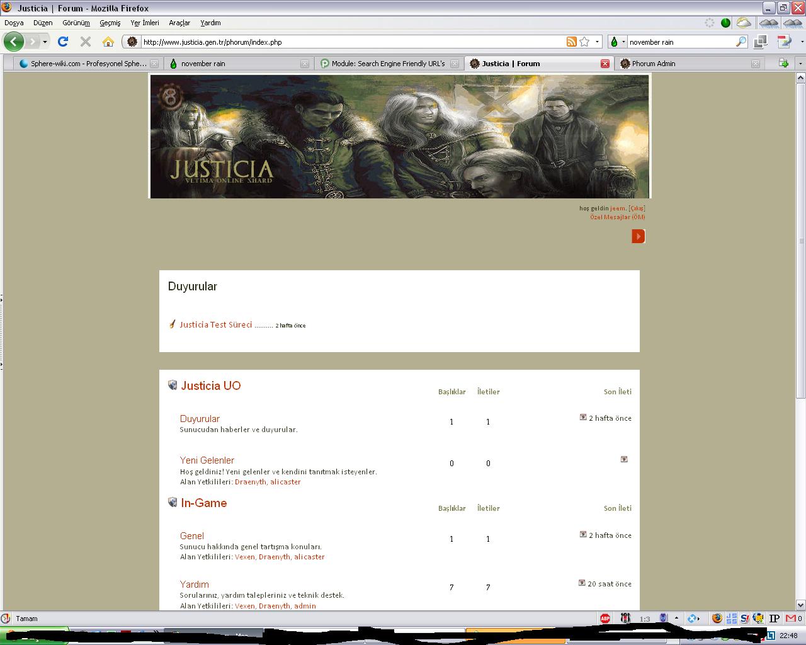The width and height of the screenshot is (806, 645).
Task: Close the Justicia | Forum tab
Action: [x=605, y=64]
